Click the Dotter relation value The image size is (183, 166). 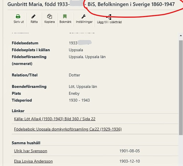pos(74,75)
